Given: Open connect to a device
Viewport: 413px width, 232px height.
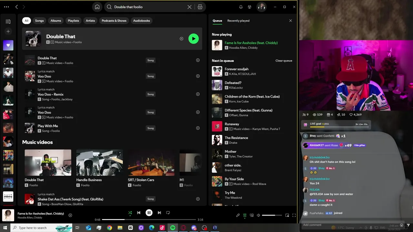Looking at the screenshot, I should [252, 215].
